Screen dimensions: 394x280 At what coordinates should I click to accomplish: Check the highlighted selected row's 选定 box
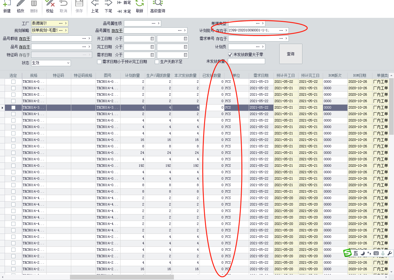click(x=13, y=108)
